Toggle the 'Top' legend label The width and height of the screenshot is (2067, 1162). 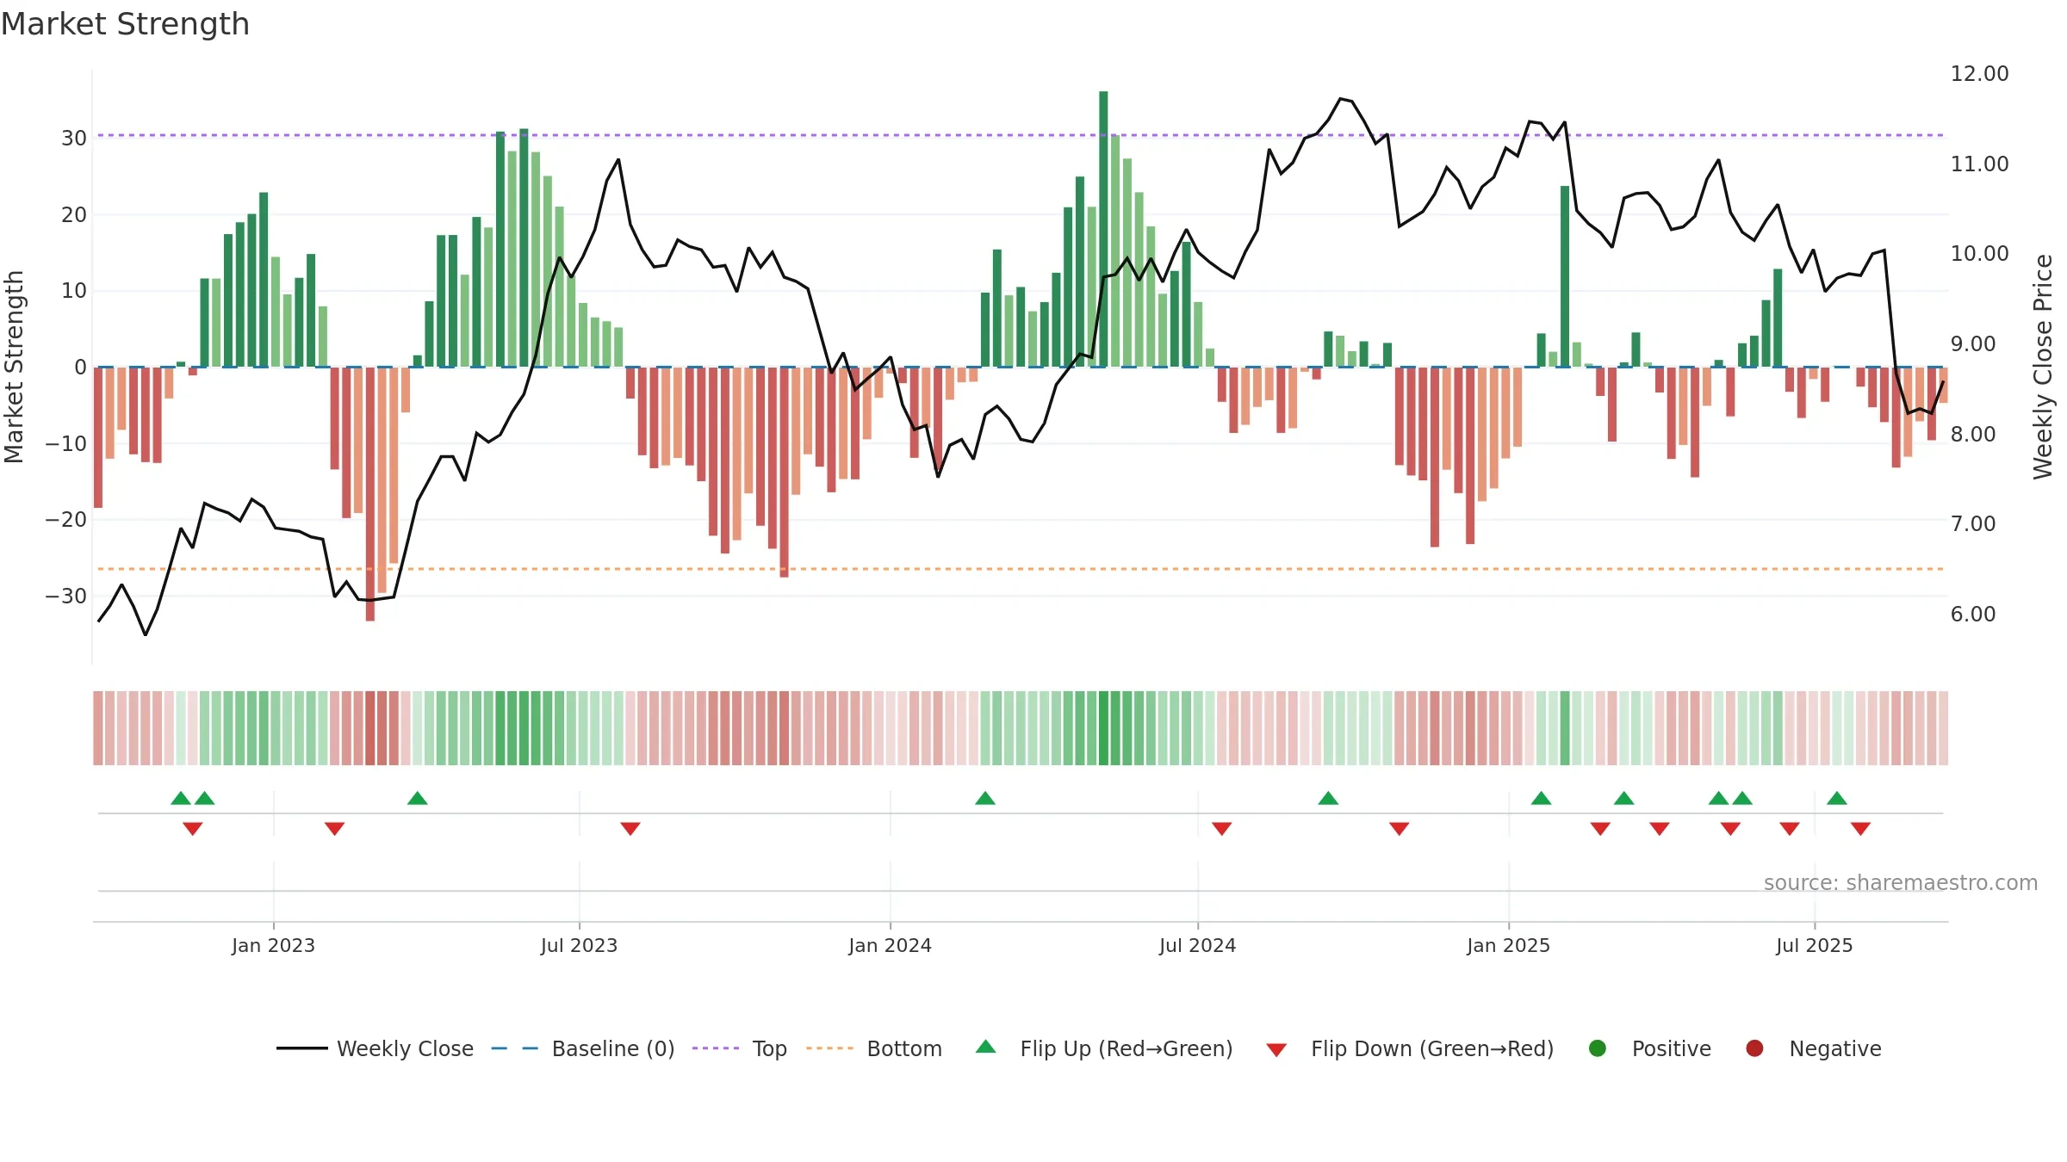click(x=769, y=1049)
